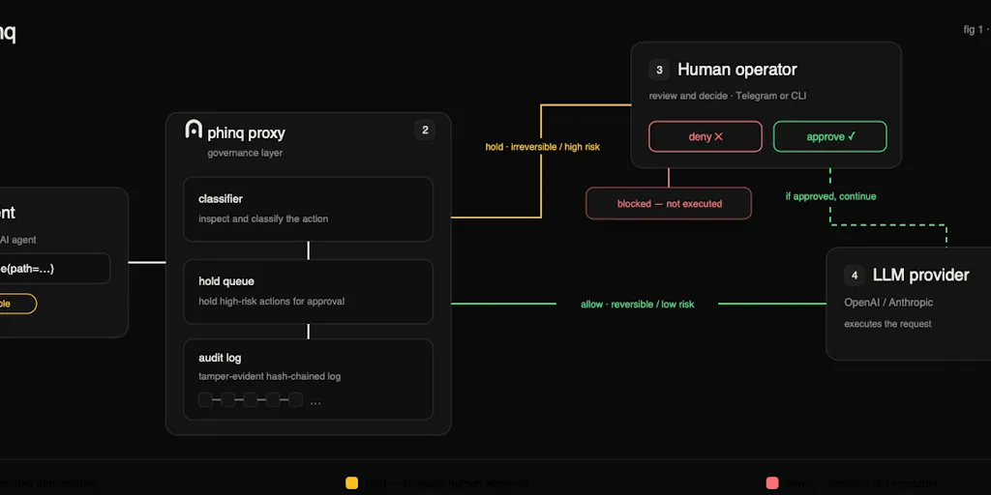991x495 pixels.
Task: Click 'hold high-risk actions for approval' text
Action: click(271, 302)
